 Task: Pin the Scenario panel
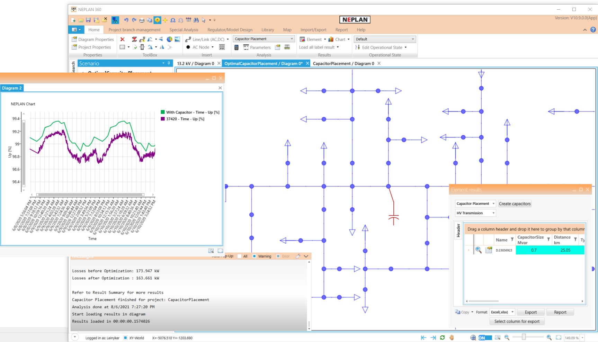(169, 63)
